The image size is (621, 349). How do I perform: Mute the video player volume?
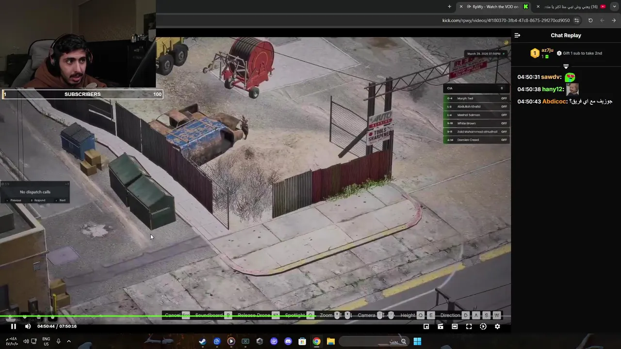coord(28,326)
